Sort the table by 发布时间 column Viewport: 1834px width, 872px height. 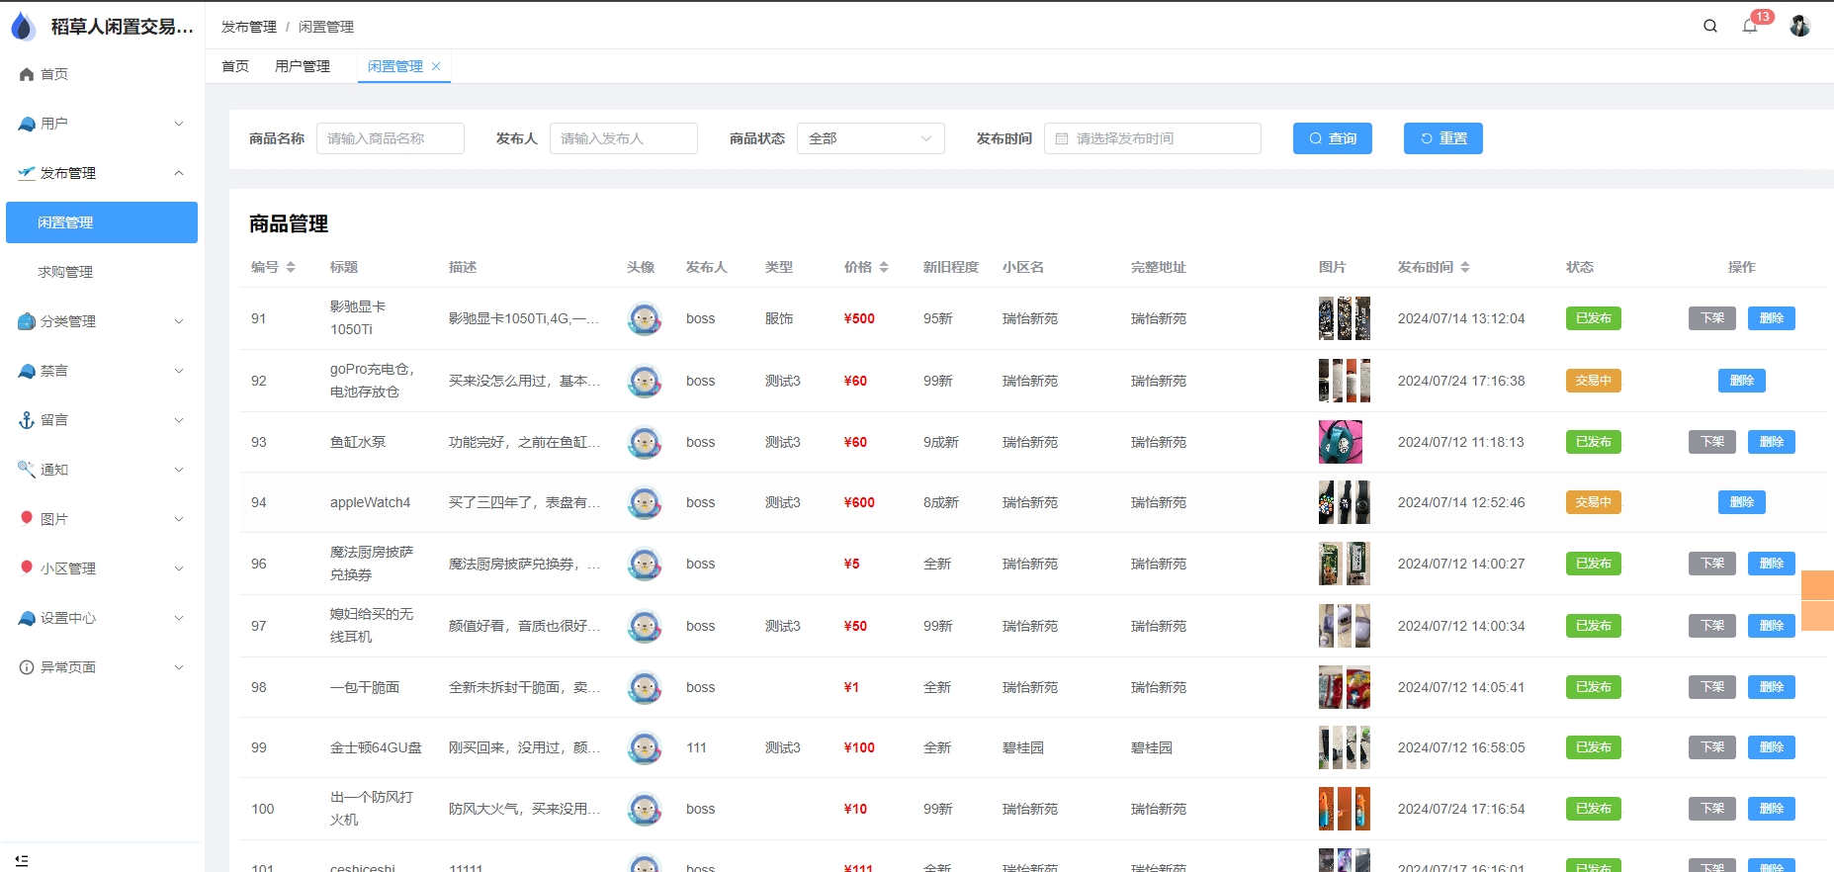[x=1465, y=267]
